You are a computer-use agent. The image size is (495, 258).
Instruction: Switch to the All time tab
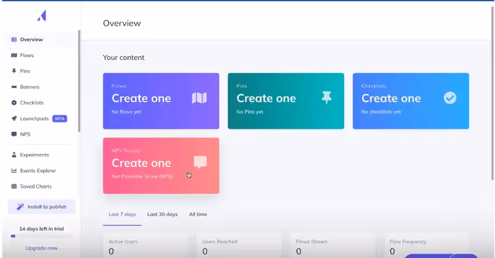pos(198,214)
